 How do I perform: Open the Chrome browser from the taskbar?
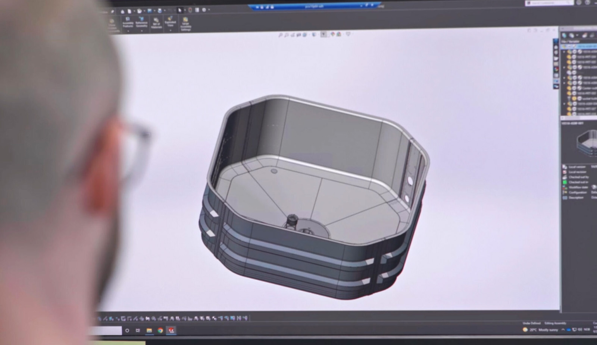tap(160, 330)
